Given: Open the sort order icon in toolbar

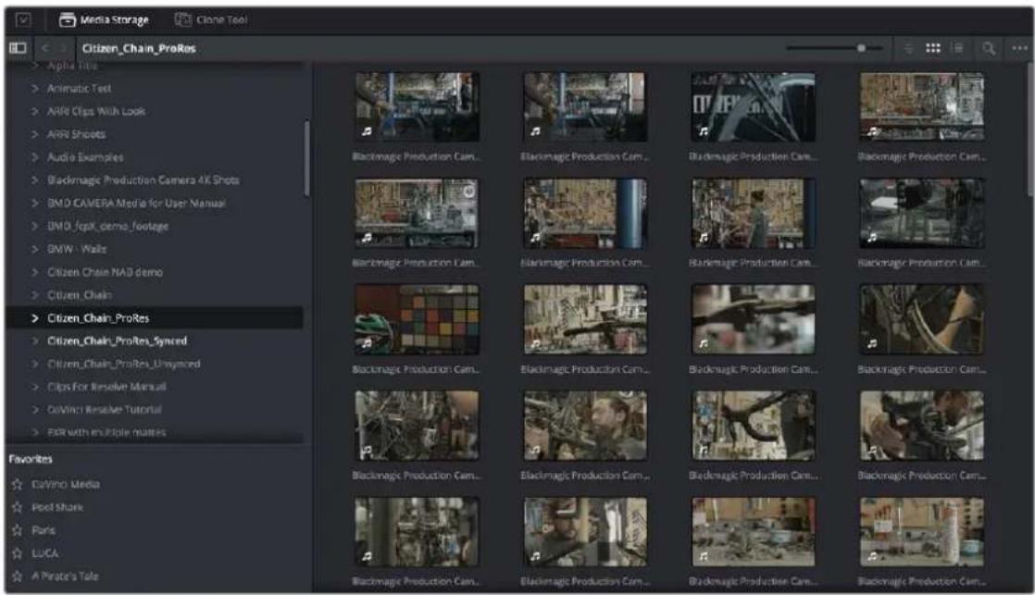Looking at the screenshot, I should pyautogui.click(x=909, y=48).
